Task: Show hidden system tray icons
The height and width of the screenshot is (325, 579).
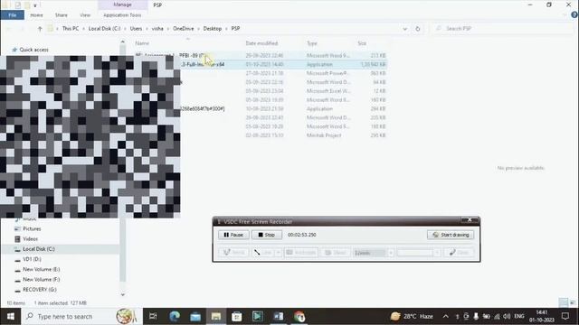Action: (x=446, y=316)
